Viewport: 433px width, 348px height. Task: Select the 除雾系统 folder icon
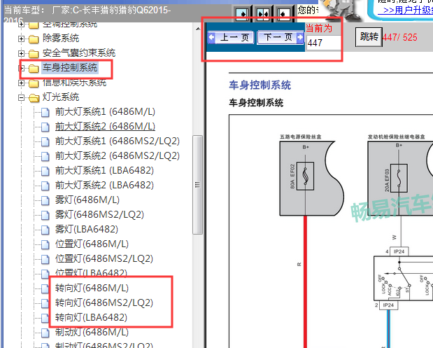34,39
